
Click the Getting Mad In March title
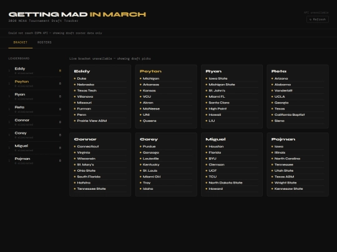pyautogui.click(x=77, y=14)
